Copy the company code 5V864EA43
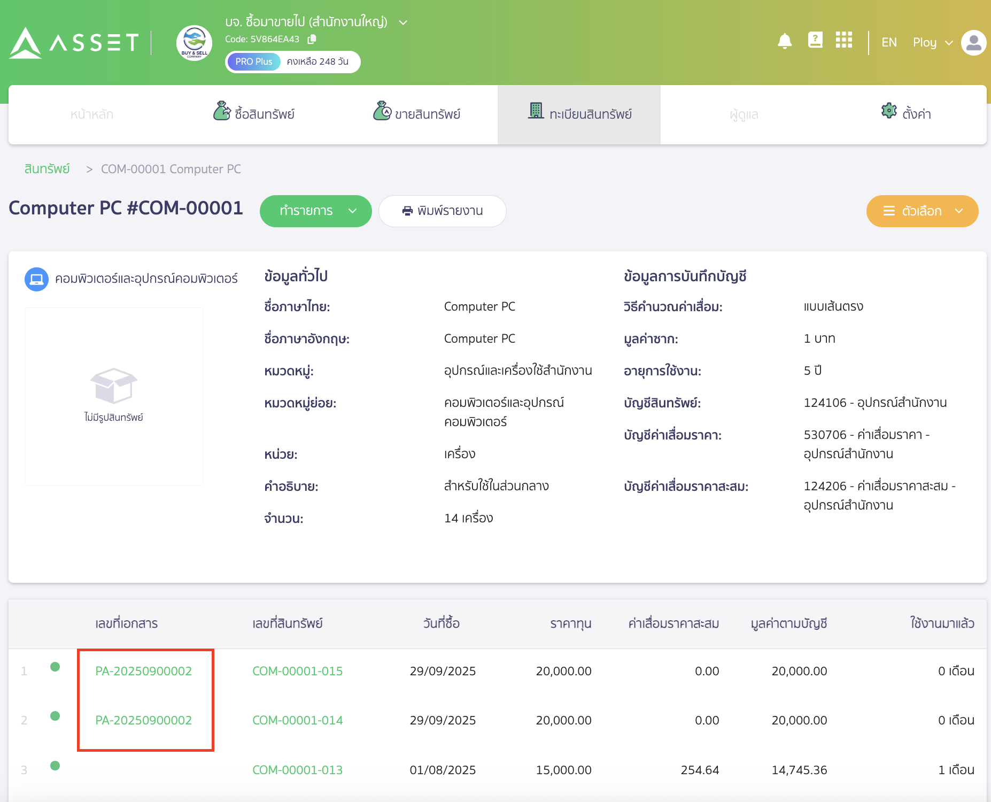The height and width of the screenshot is (802, 991). tap(312, 39)
